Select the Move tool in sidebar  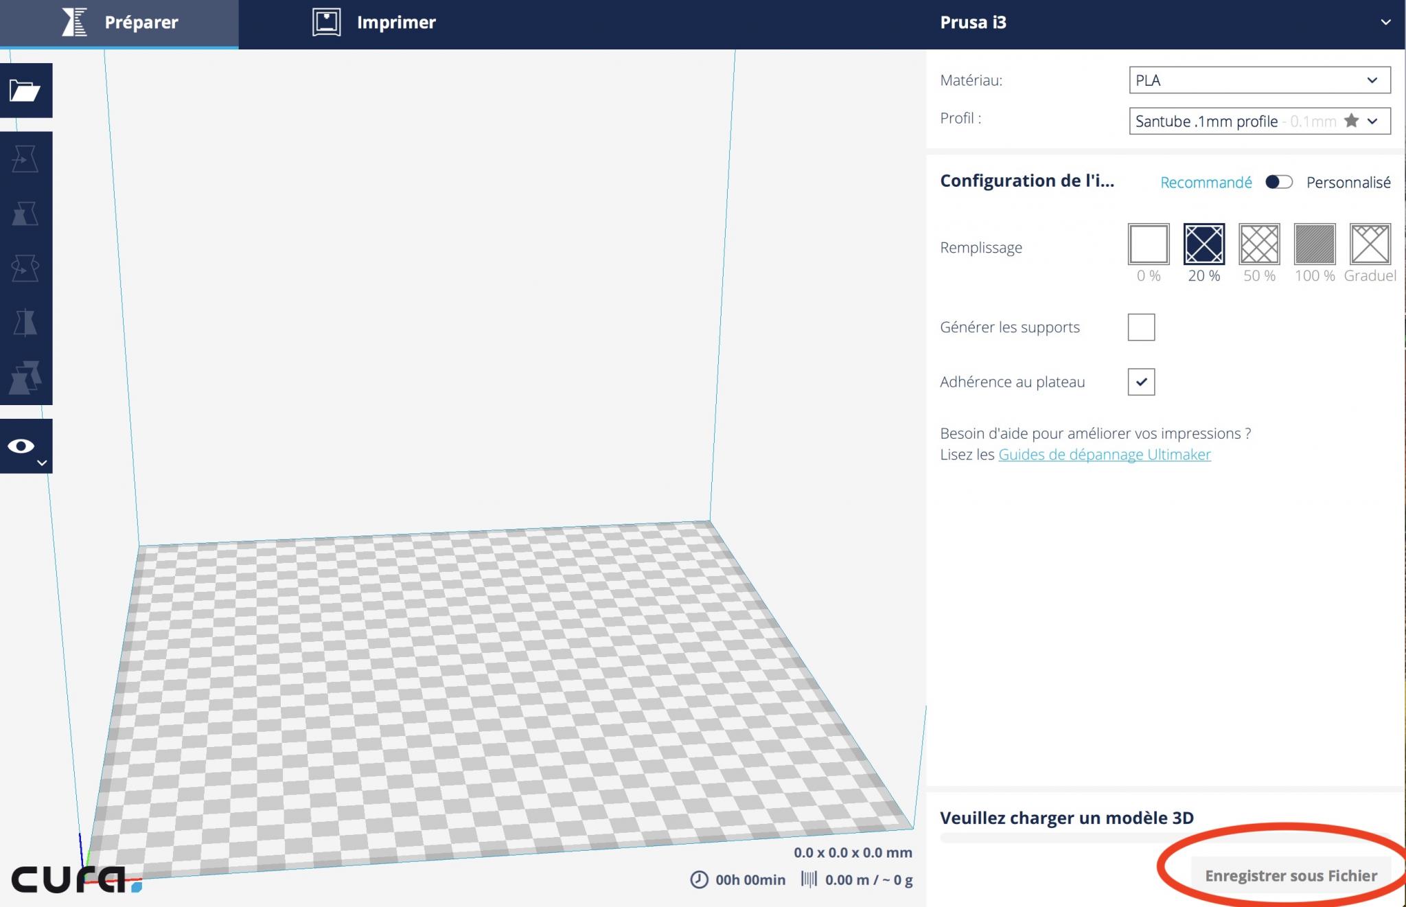(25, 159)
